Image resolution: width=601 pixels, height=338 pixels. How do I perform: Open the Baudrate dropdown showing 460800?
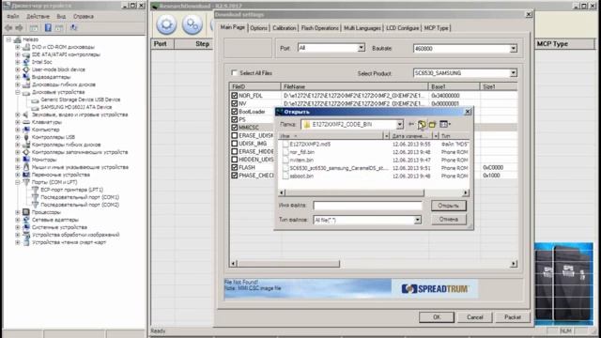[x=514, y=49]
